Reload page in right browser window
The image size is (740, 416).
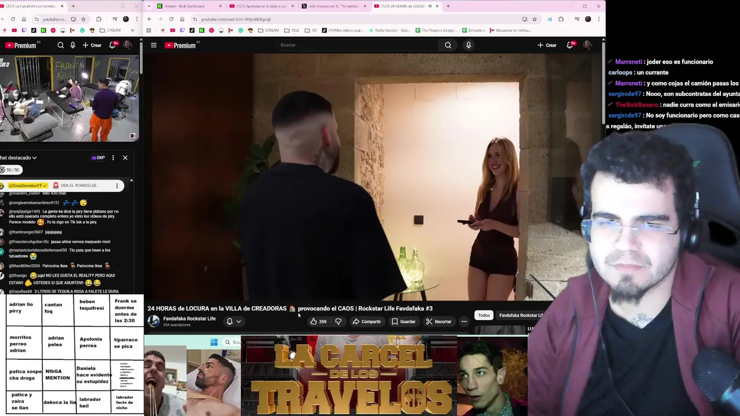click(171, 19)
